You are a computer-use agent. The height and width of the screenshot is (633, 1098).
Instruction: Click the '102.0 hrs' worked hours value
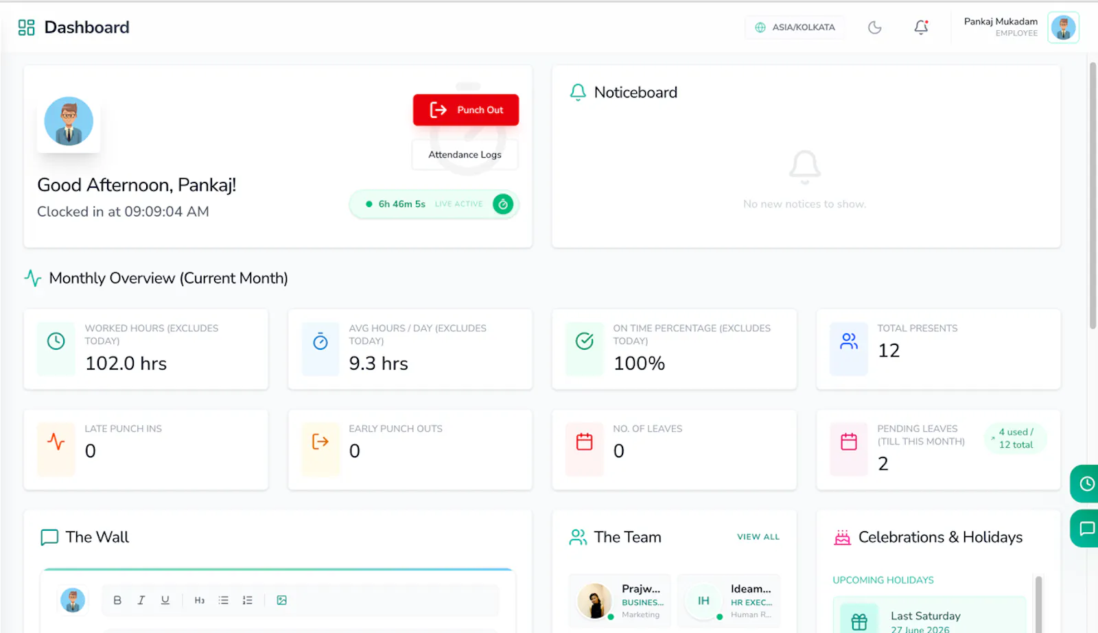[126, 363]
